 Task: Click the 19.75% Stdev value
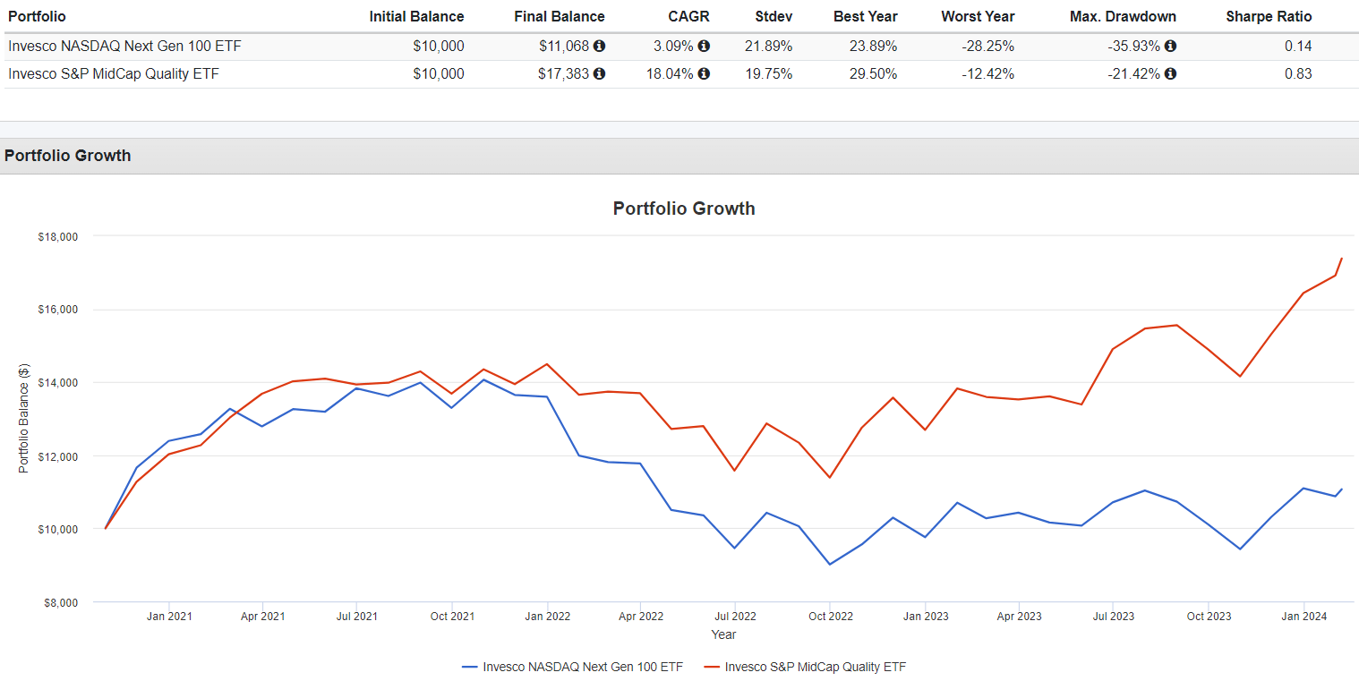(768, 74)
